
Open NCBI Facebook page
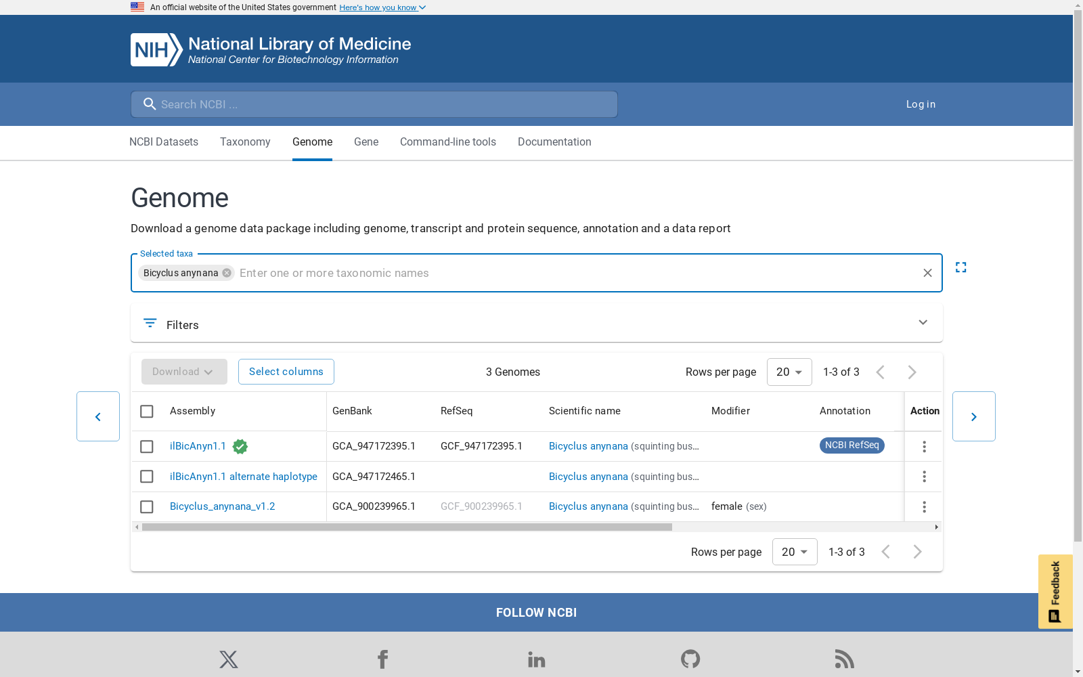coord(382,659)
